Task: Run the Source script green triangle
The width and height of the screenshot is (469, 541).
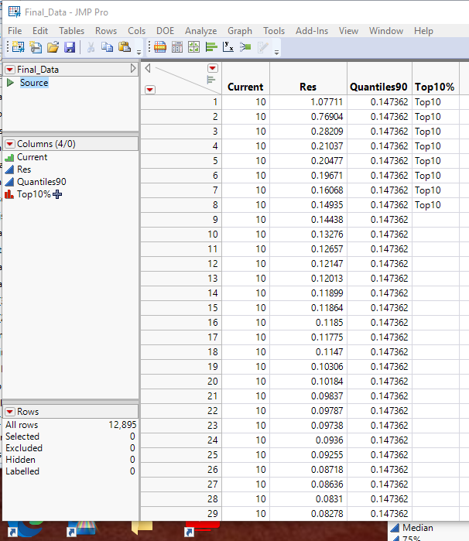Action: [x=10, y=83]
